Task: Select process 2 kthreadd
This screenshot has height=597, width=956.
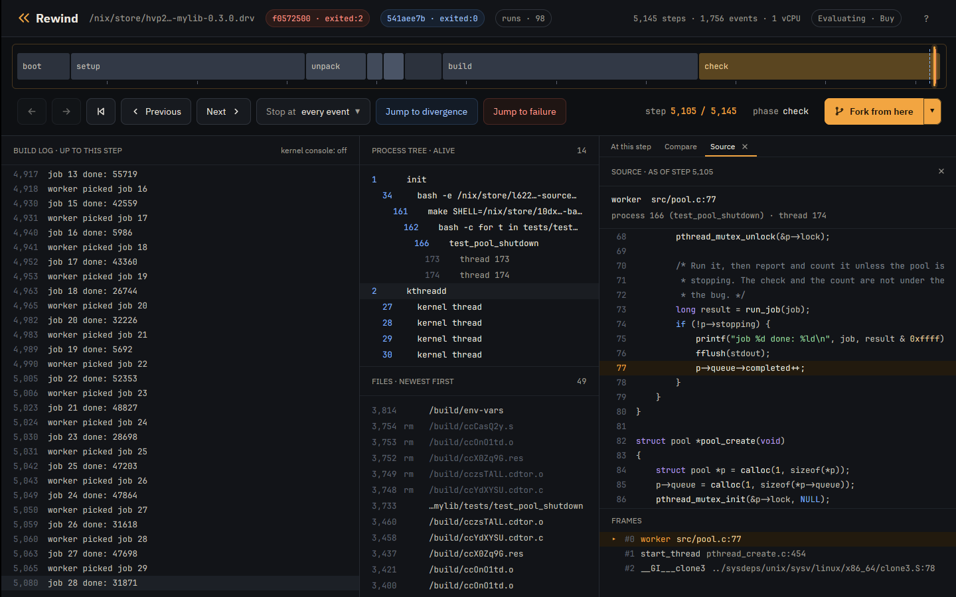Action: tap(479, 291)
